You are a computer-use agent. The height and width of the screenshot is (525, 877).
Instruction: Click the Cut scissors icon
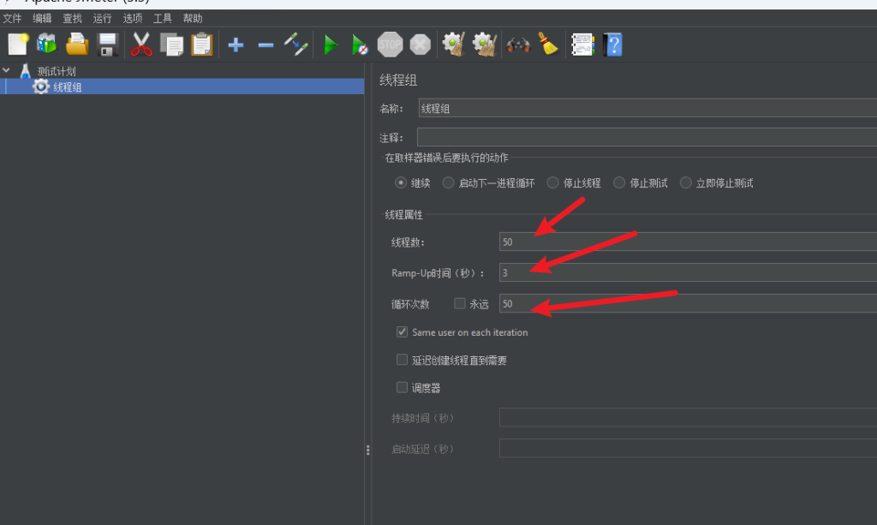[141, 44]
